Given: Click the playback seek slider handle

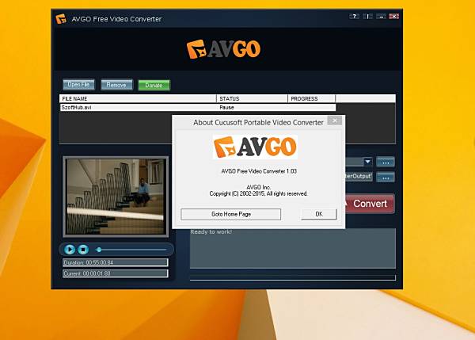Looking at the screenshot, I should tap(99, 250).
